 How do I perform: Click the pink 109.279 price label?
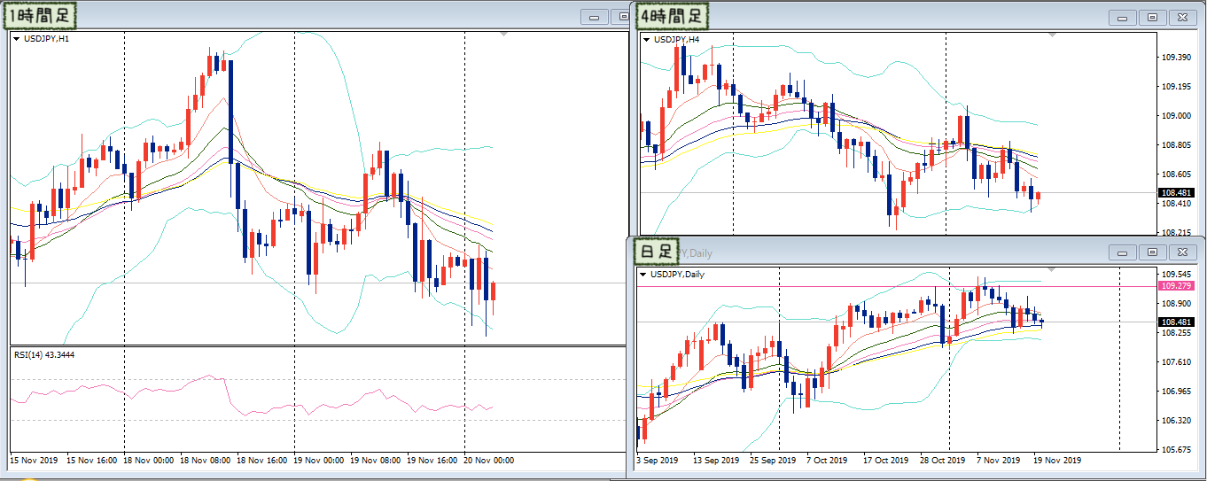1175,285
